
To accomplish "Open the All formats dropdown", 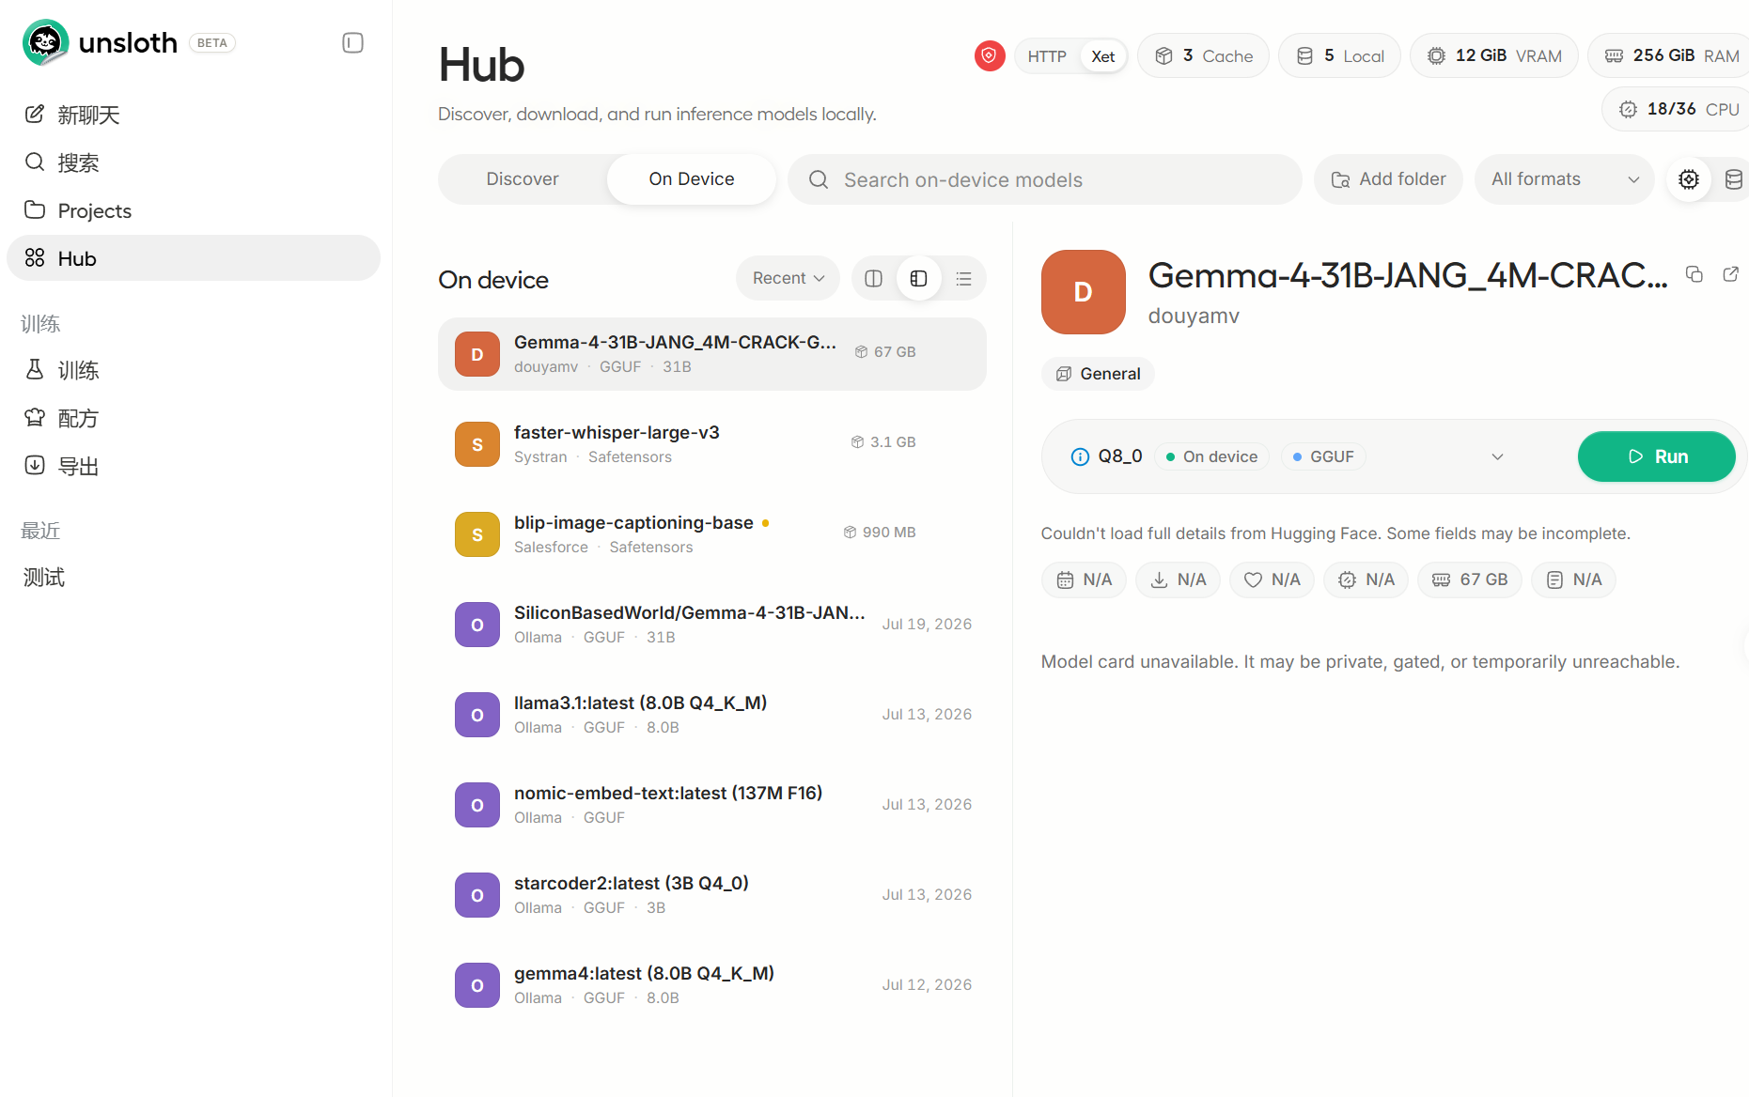I will pos(1565,179).
